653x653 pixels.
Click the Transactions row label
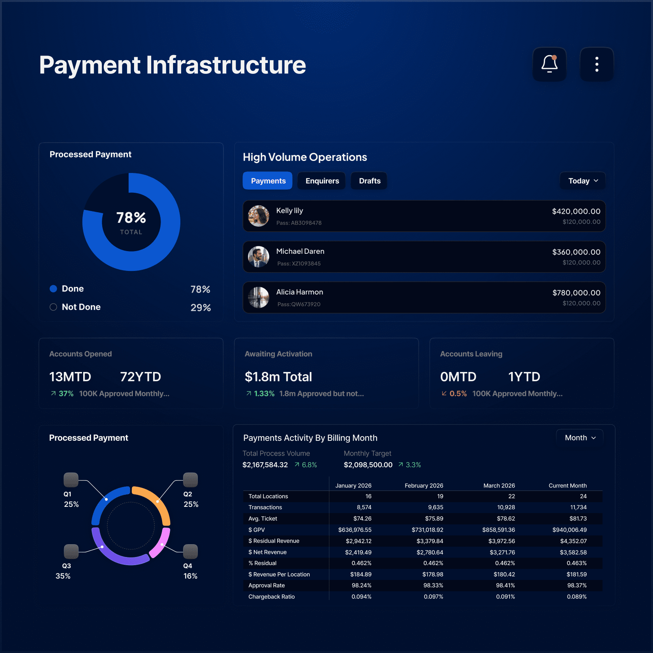265,507
